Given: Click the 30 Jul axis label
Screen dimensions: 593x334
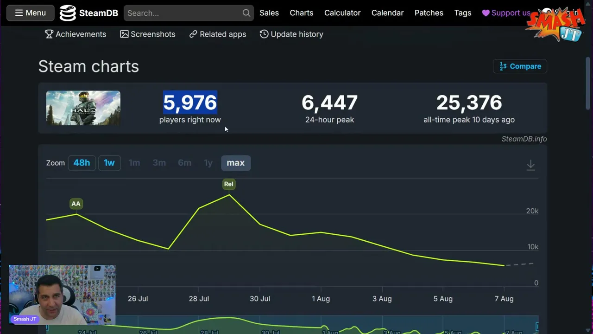Looking at the screenshot, I should [x=260, y=299].
